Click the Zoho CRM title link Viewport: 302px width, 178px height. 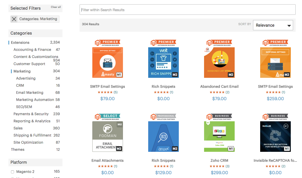pos(219,160)
